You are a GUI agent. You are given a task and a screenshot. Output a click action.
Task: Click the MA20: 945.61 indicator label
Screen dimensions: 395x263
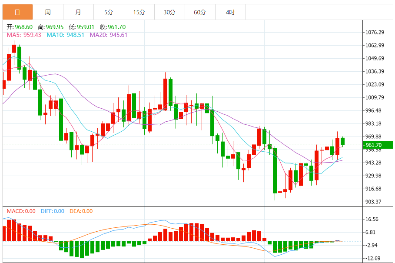(x=109, y=35)
